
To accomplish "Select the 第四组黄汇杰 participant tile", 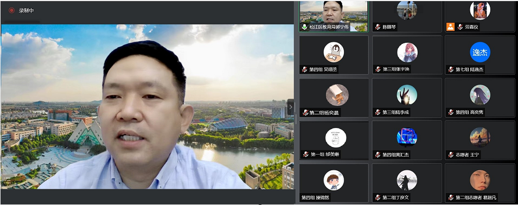I will coord(407,140).
